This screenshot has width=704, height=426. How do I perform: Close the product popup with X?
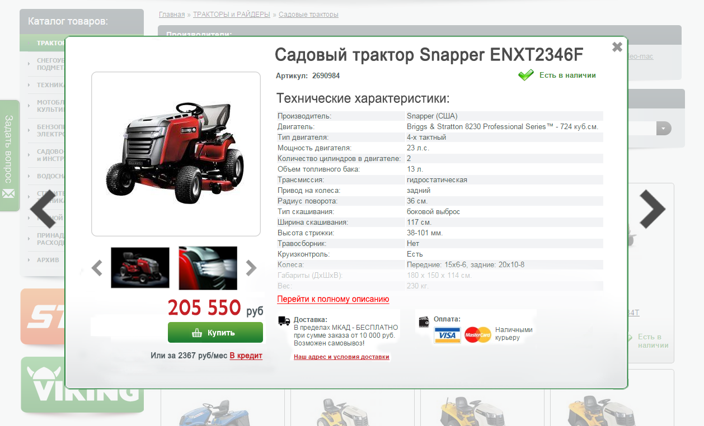coord(617,47)
